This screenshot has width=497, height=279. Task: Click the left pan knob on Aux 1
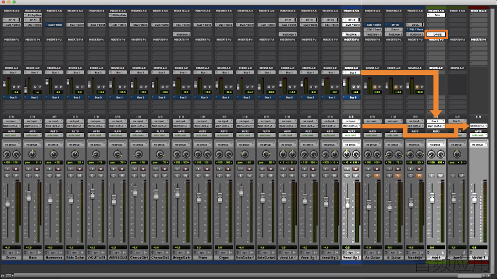coord(432,154)
